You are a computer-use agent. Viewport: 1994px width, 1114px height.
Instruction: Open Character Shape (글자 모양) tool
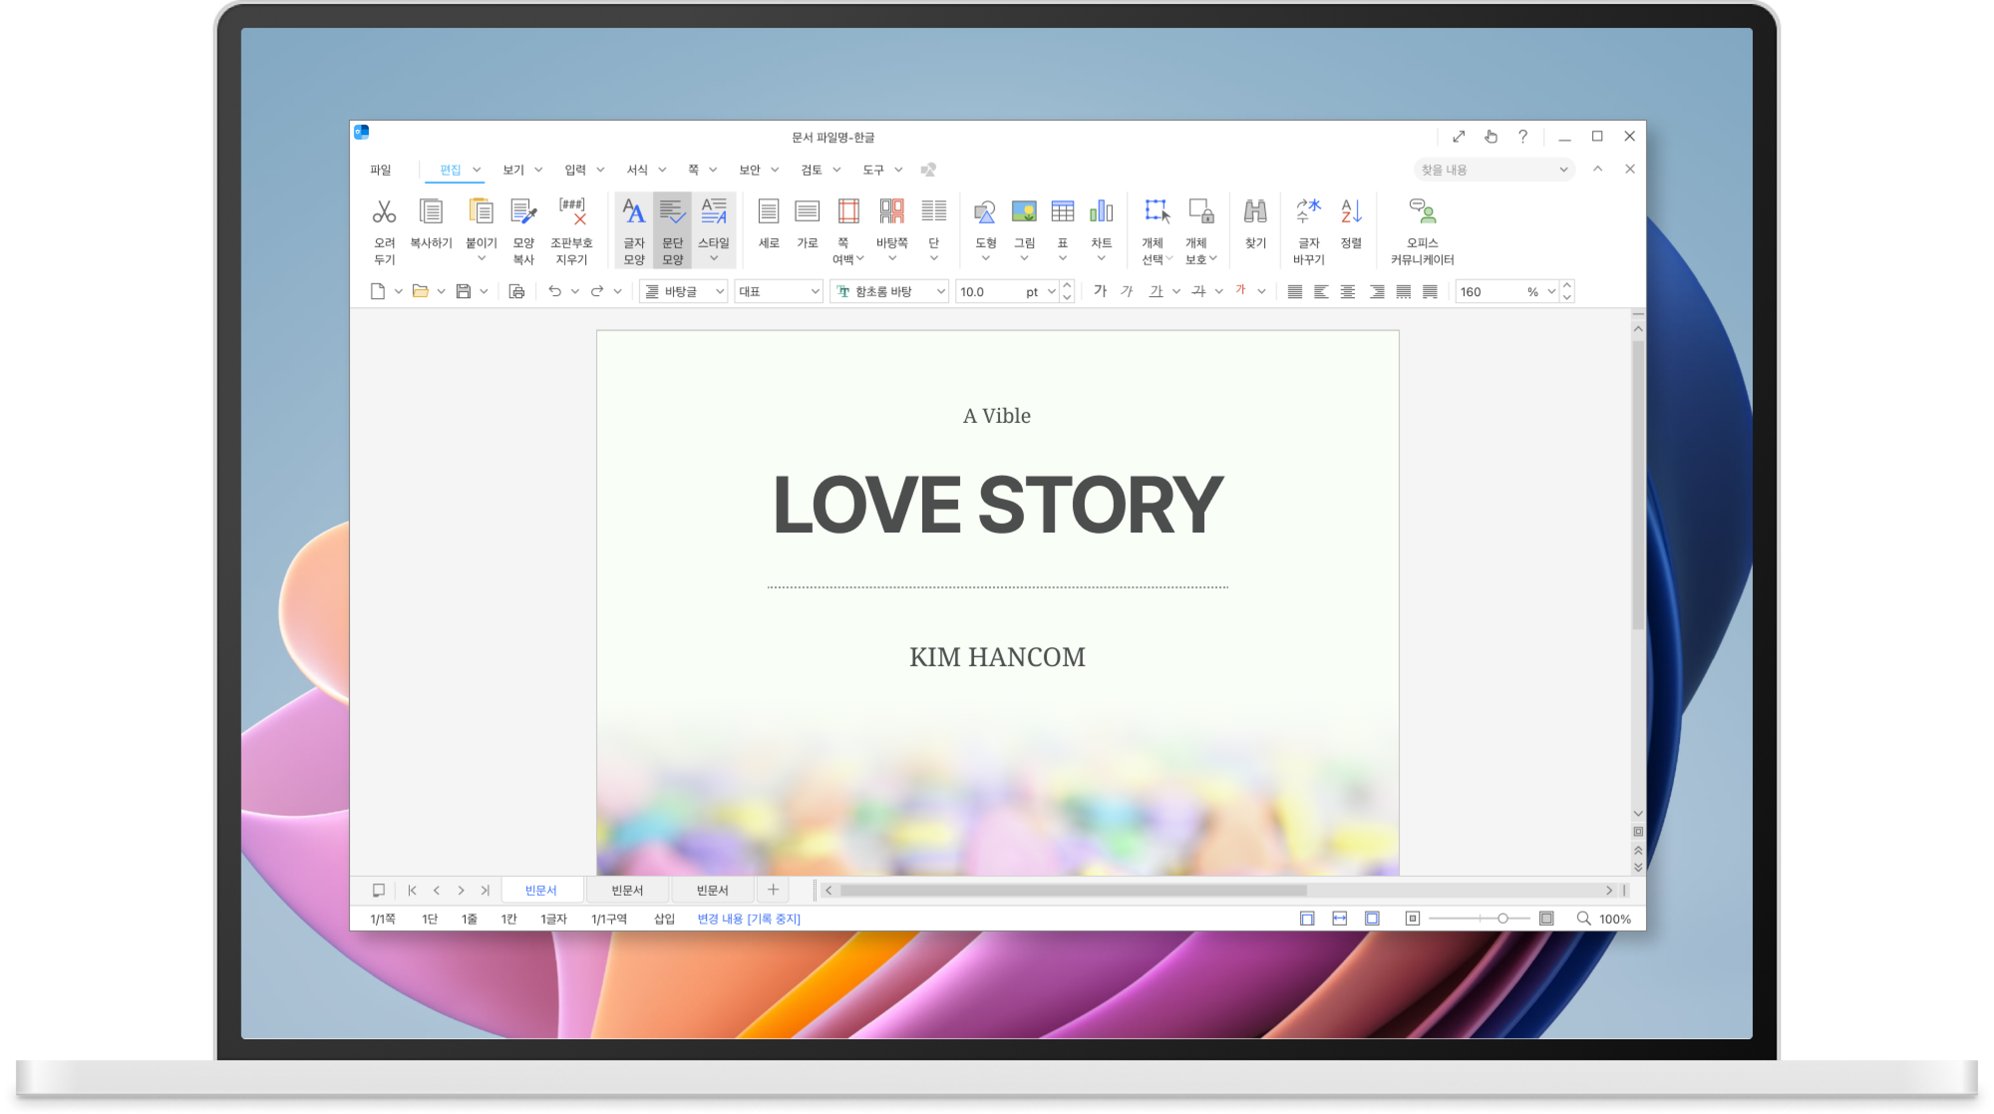coord(633,212)
